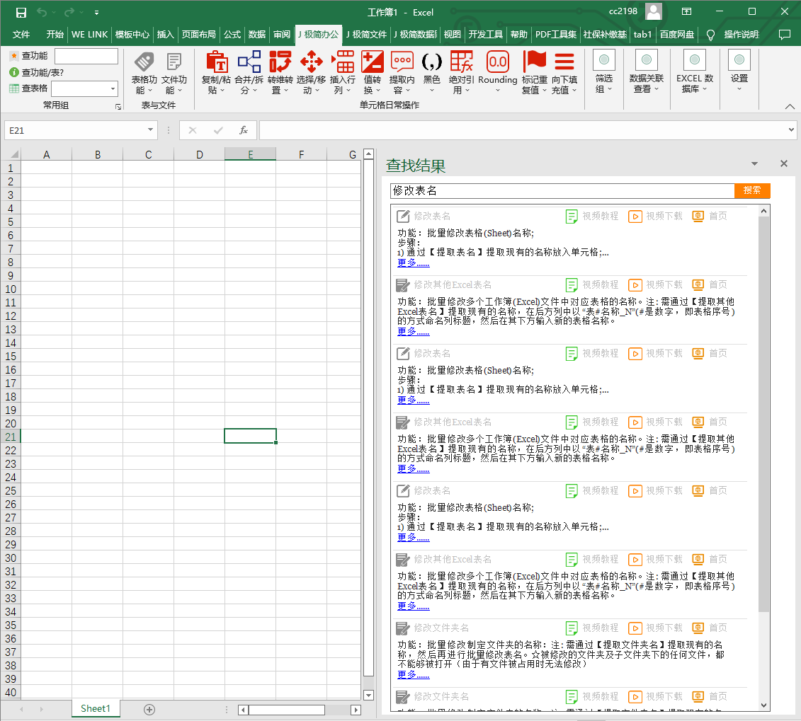Click the Redo arrow in the title bar
801x721 pixels.
point(69,12)
